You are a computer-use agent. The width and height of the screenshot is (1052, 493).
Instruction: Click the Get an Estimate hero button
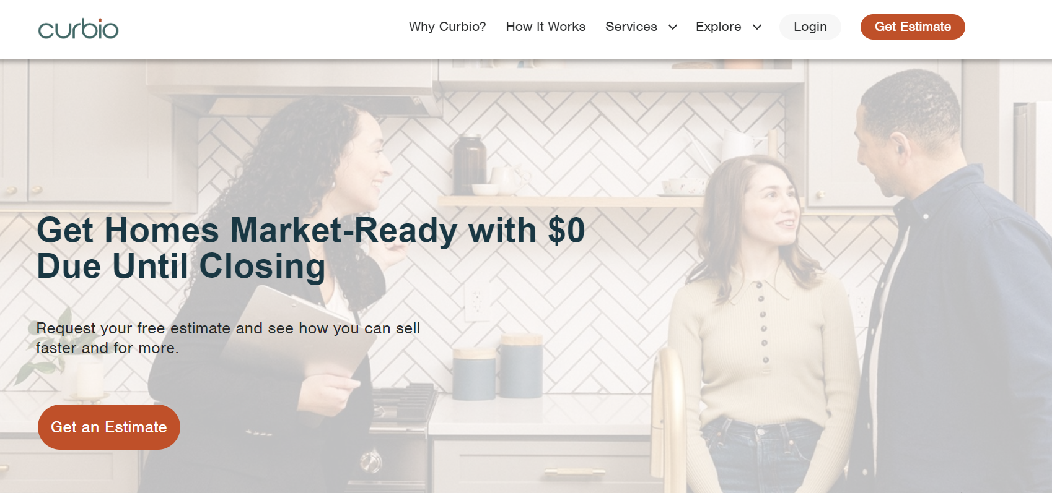pyautogui.click(x=109, y=427)
